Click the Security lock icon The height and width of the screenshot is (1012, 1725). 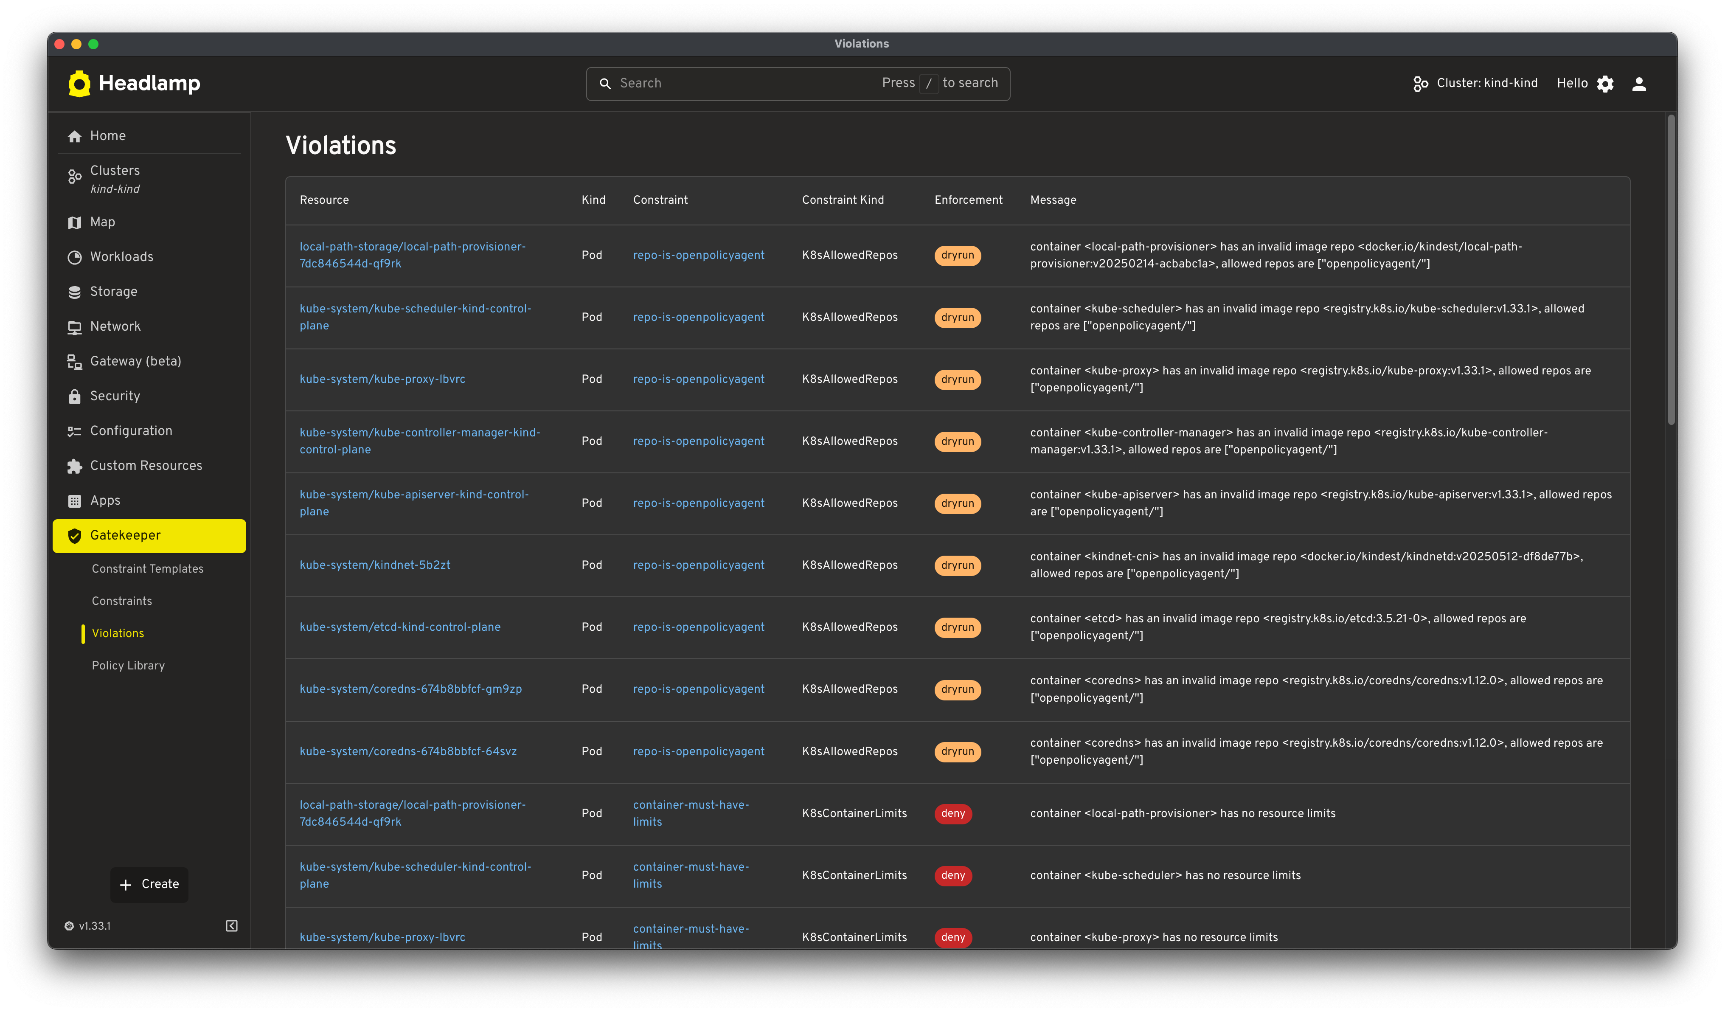(x=75, y=396)
